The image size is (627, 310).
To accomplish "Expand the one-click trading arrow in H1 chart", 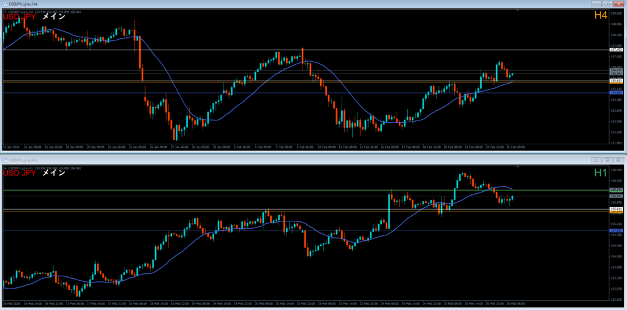I will (6, 168).
